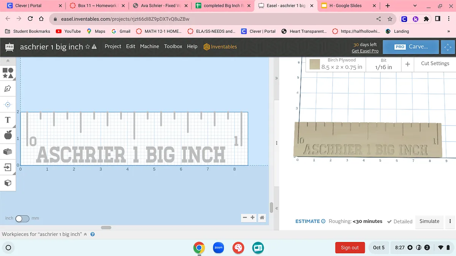Star the aschrier 1 big inch project
The height and width of the screenshot is (256, 456).
click(88, 47)
